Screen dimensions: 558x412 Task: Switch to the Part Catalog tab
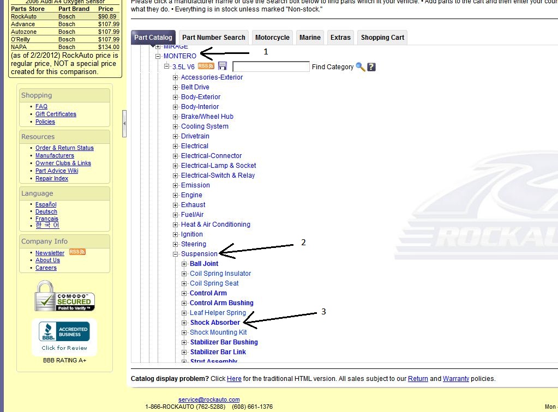[x=153, y=37]
